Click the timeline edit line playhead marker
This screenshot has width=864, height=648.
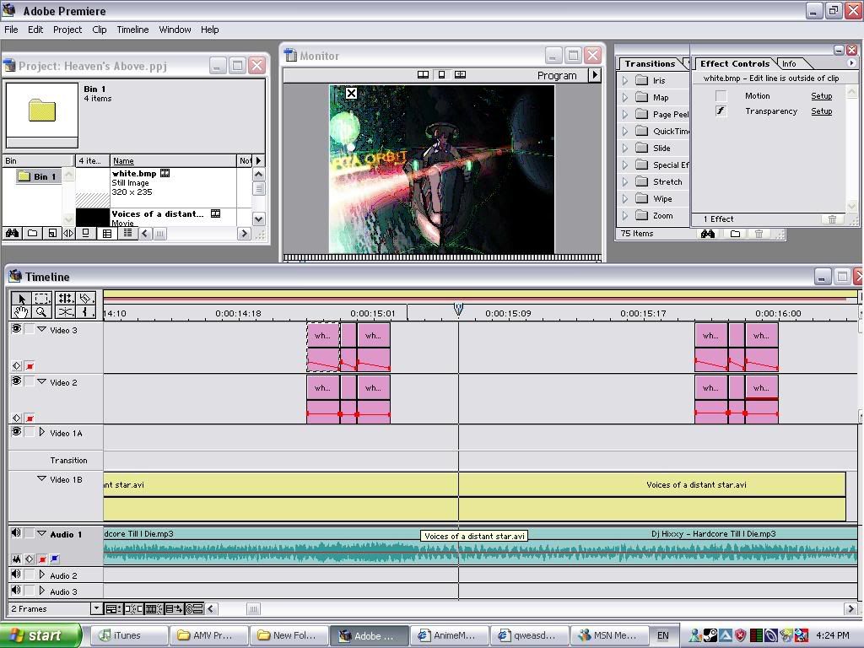458,310
